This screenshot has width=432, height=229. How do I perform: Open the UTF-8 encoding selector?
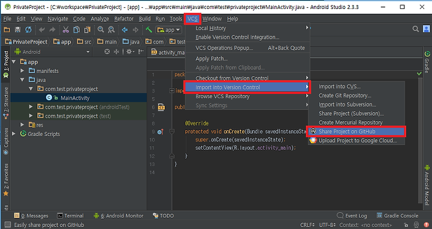(x=328, y=225)
